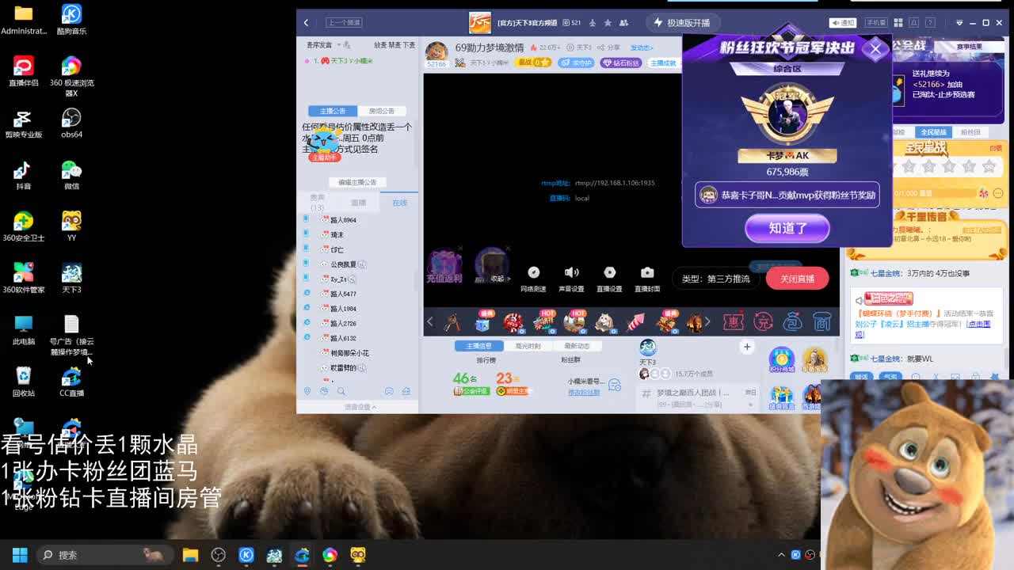
Task: Switch to the 在线 user list tab
Action: (x=399, y=203)
